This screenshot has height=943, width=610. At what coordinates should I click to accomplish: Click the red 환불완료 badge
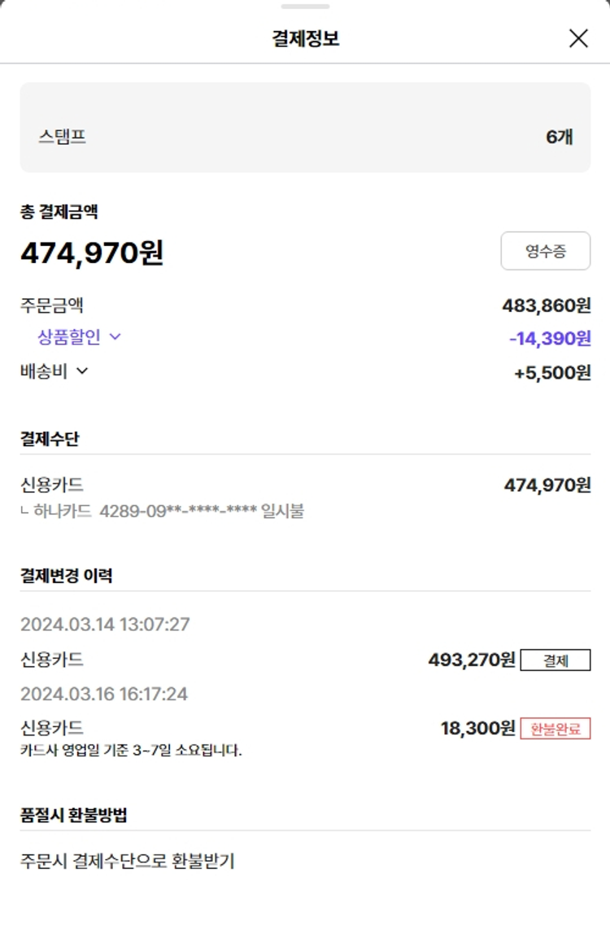pyautogui.click(x=556, y=729)
